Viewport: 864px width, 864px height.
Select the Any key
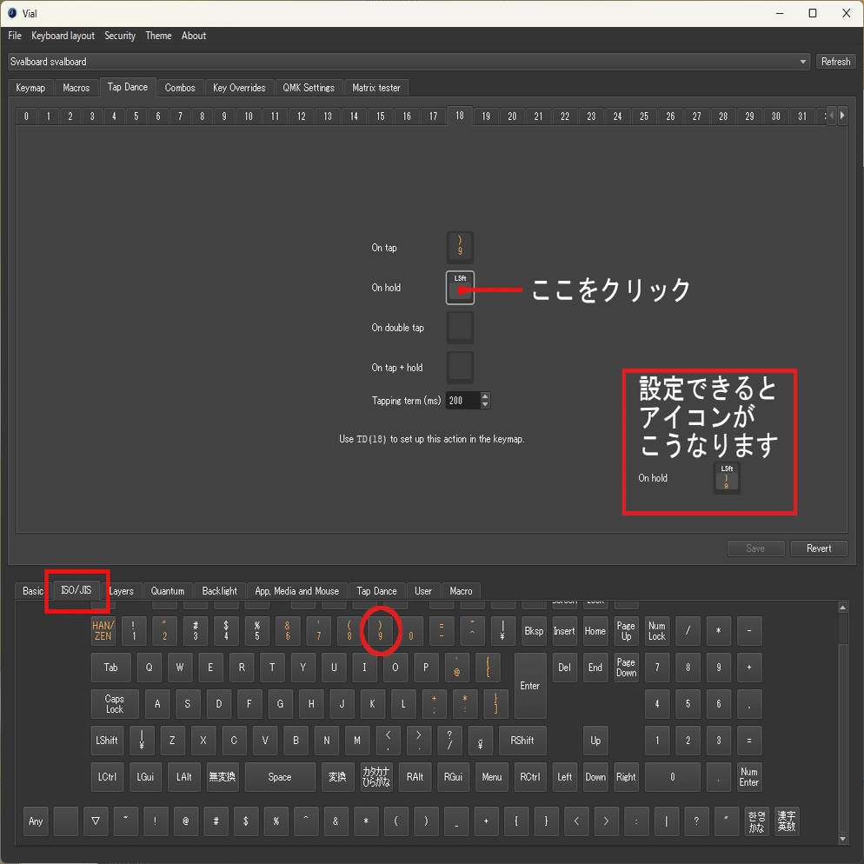click(x=36, y=821)
